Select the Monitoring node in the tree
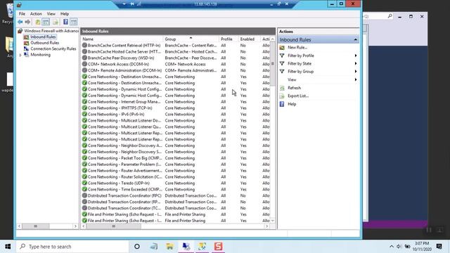Image resolution: width=450 pixels, height=253 pixels. (x=40, y=55)
